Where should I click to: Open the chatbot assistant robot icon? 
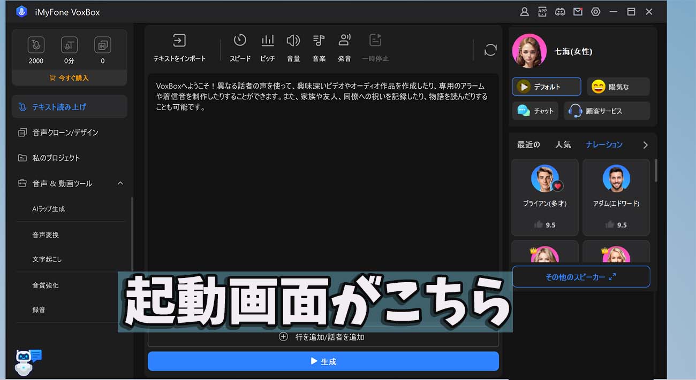[x=27, y=363]
